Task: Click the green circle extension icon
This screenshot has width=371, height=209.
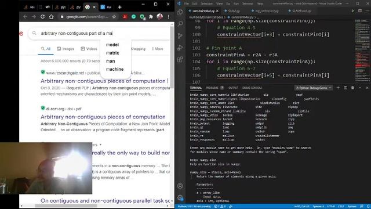Action: (x=134, y=17)
